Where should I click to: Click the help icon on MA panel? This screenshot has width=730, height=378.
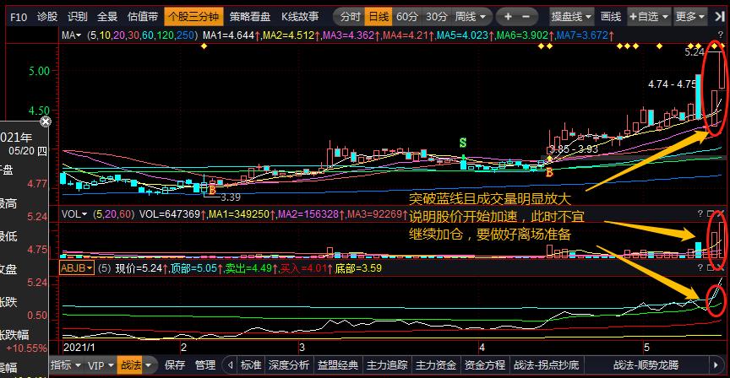pos(721,35)
